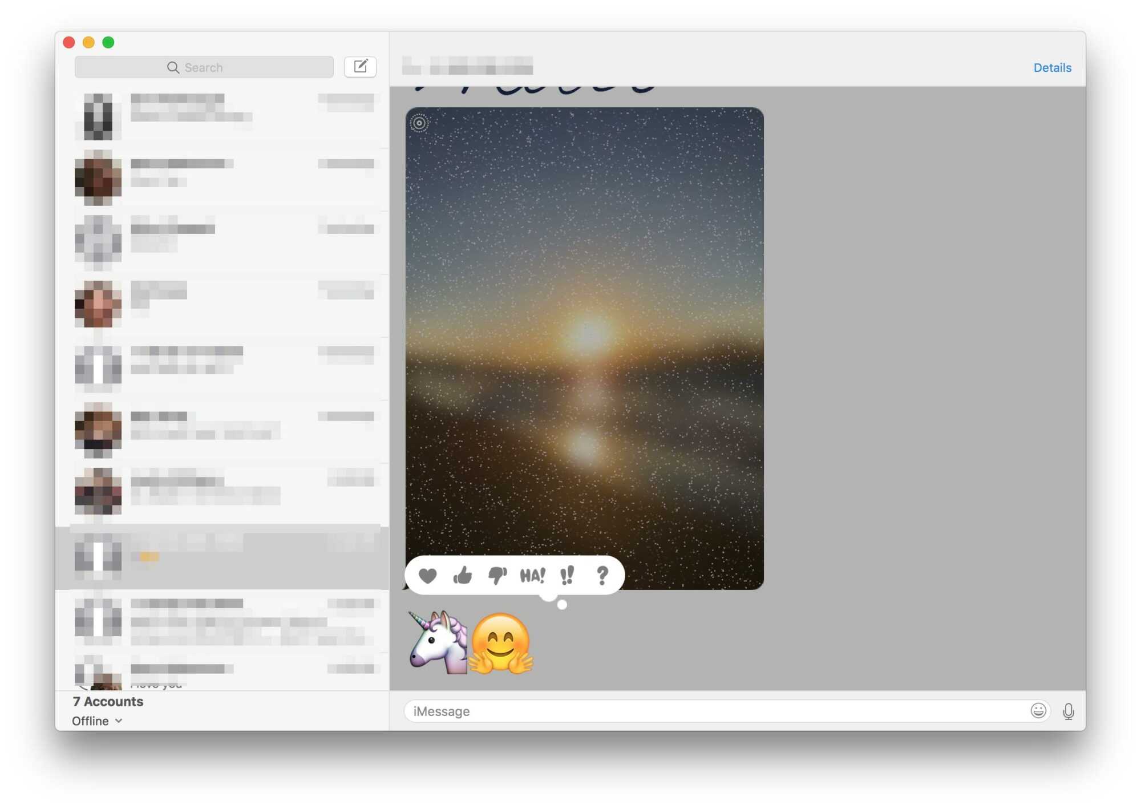Open the sunset photo attachment
1141x809 pixels.
(x=584, y=342)
